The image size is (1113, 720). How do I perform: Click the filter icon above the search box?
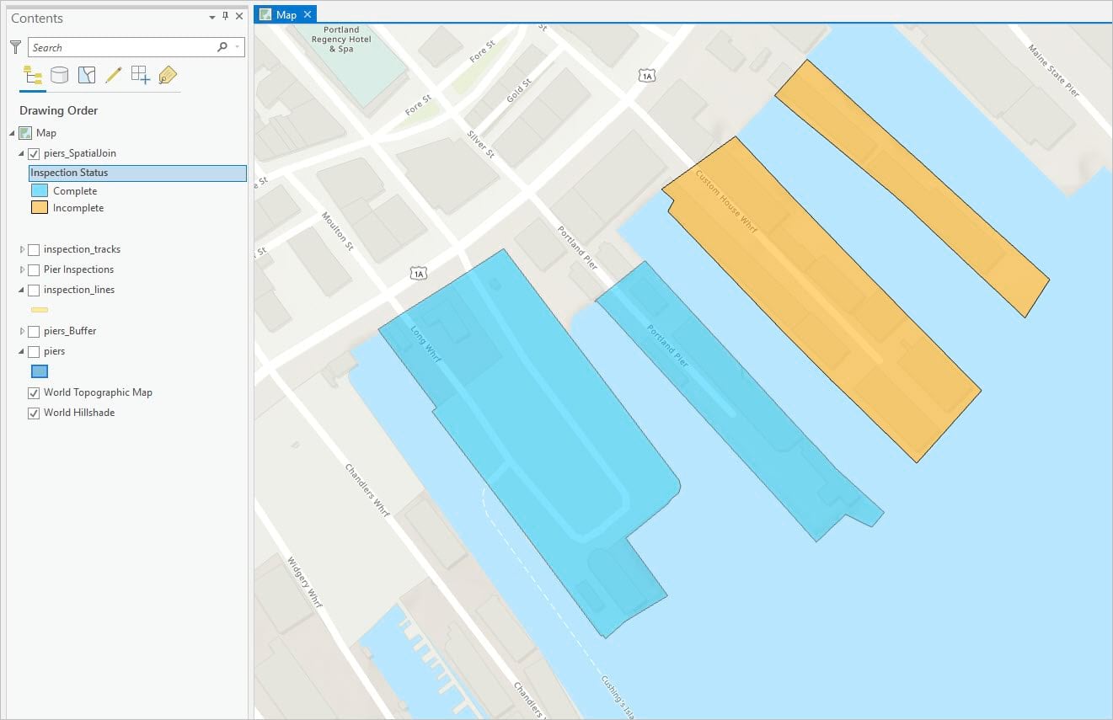(15, 47)
